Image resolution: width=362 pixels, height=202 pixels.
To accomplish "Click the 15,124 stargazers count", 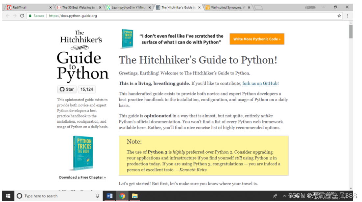I will pyautogui.click(x=86, y=89).
